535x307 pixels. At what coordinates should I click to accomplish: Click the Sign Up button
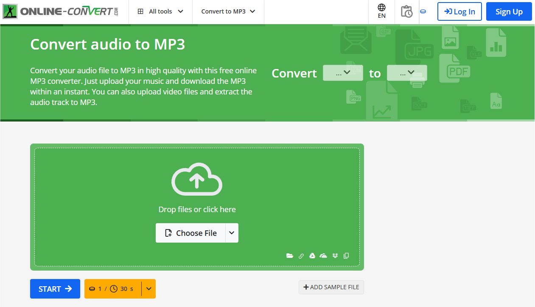point(509,11)
